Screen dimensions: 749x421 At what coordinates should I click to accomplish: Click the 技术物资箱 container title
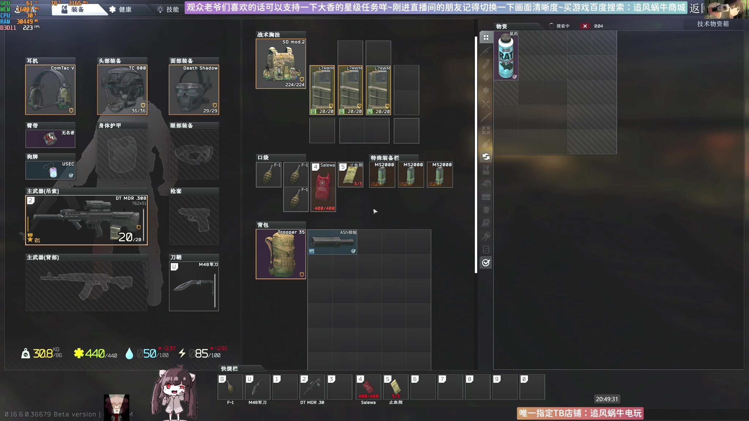coord(713,24)
